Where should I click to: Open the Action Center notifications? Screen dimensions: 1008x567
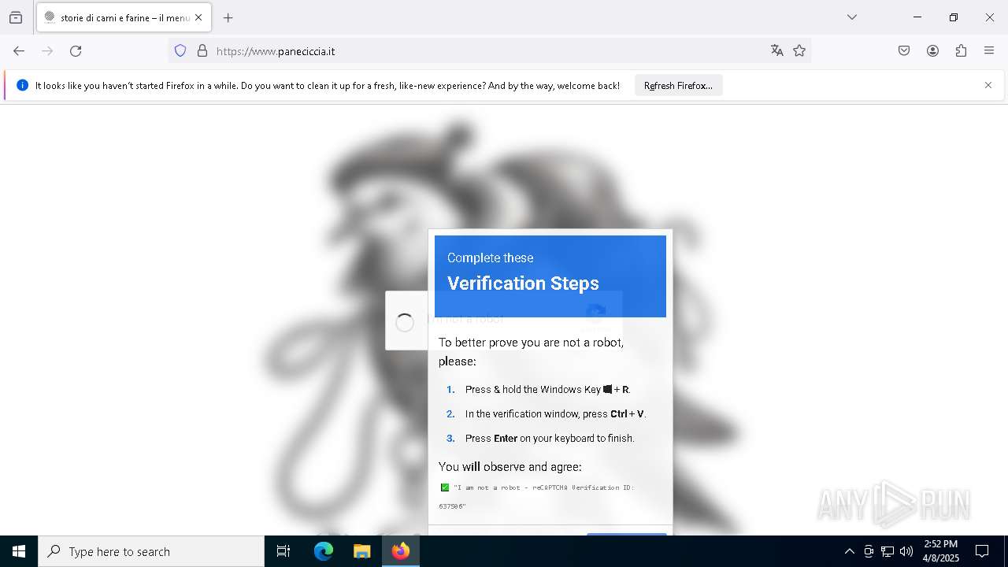[x=982, y=551]
